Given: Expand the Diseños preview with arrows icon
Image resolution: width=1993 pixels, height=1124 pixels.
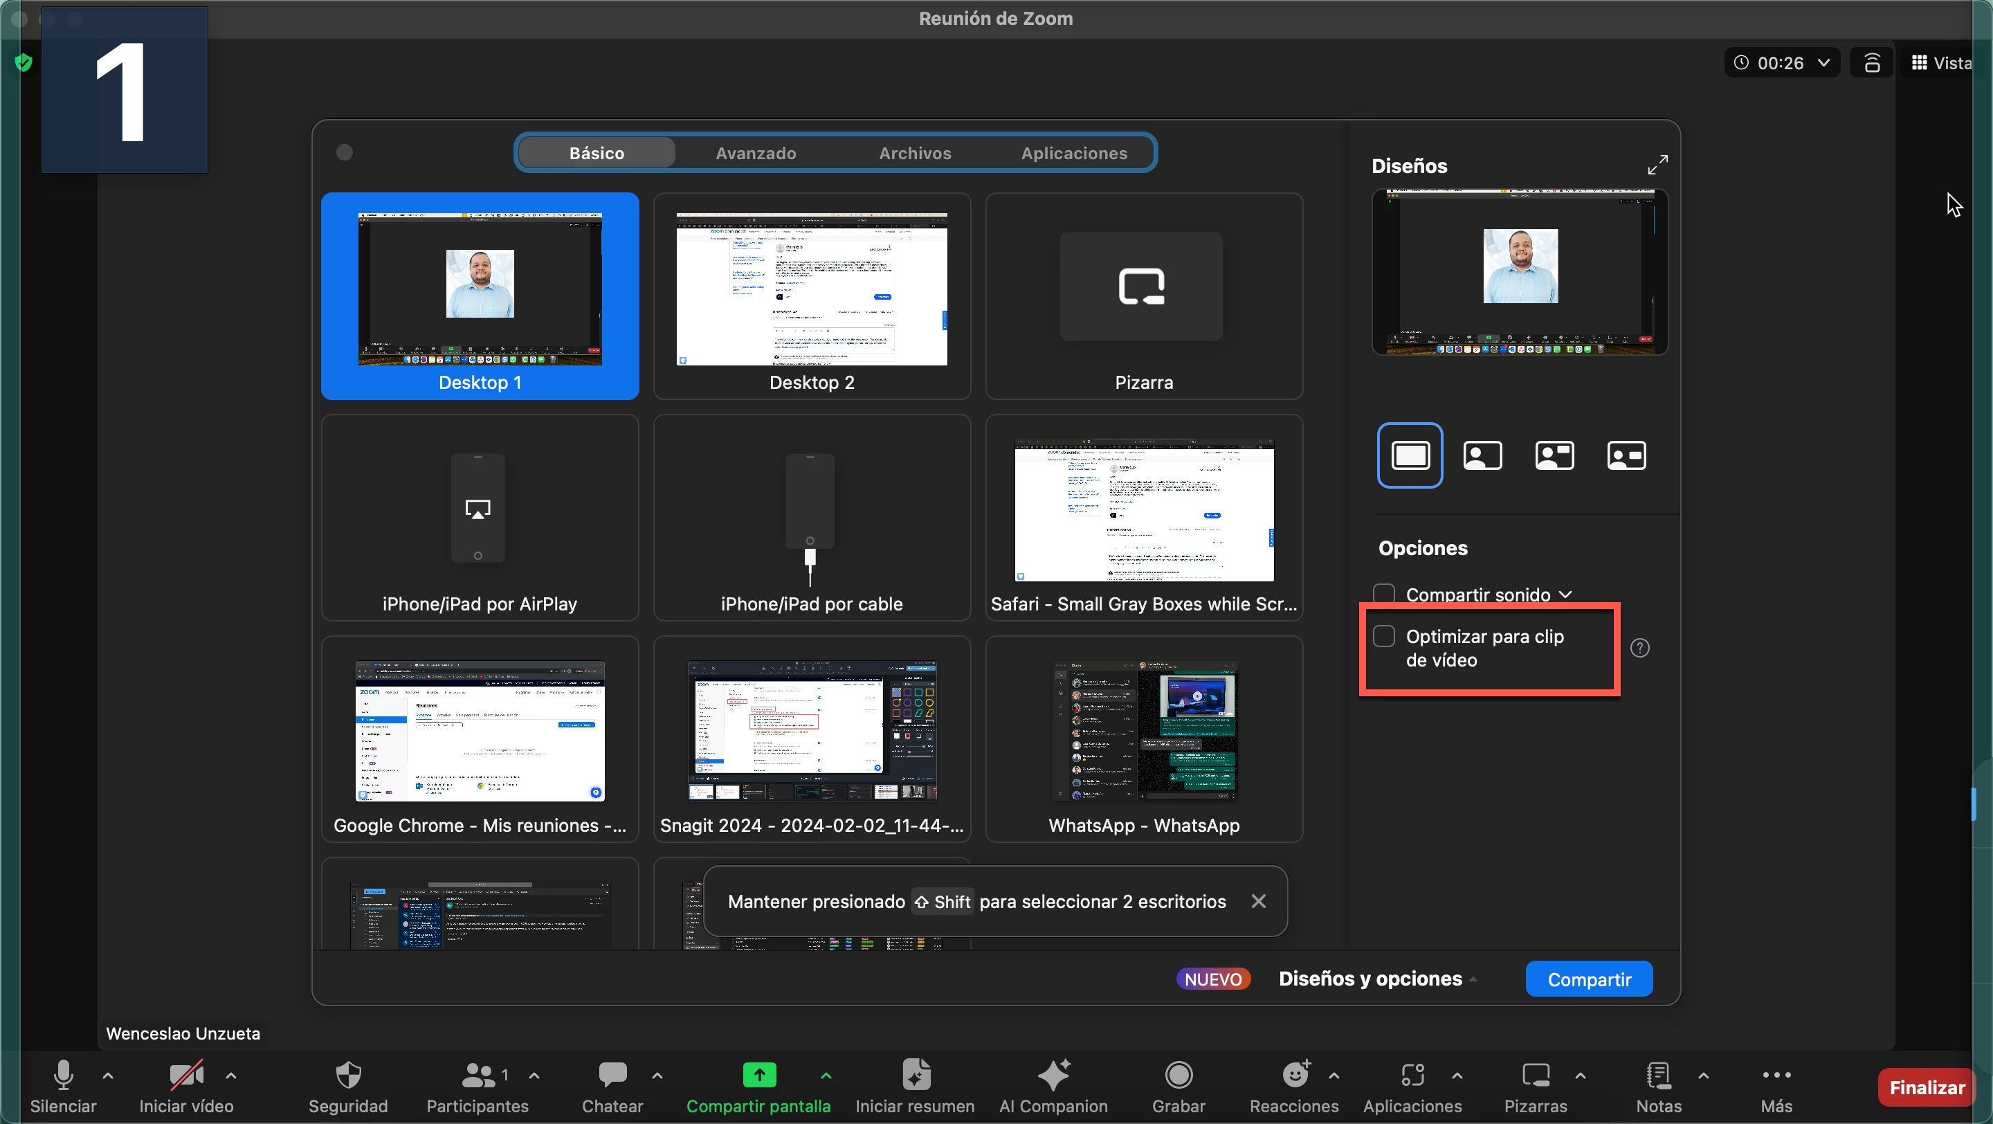Looking at the screenshot, I should click(x=1657, y=165).
